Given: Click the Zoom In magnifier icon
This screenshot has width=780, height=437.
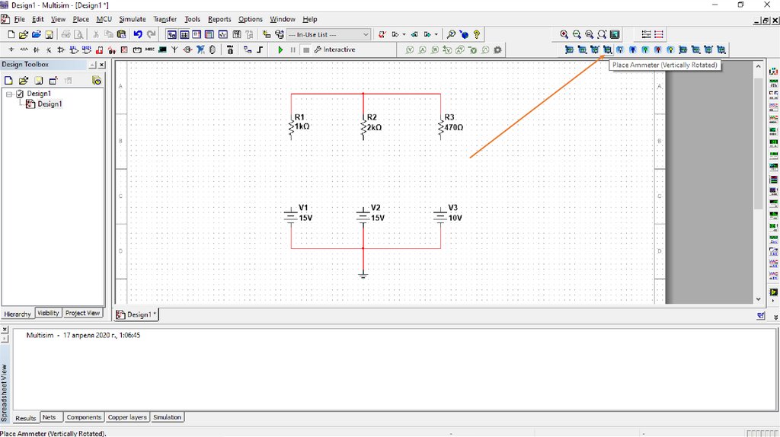Looking at the screenshot, I should coord(564,34).
